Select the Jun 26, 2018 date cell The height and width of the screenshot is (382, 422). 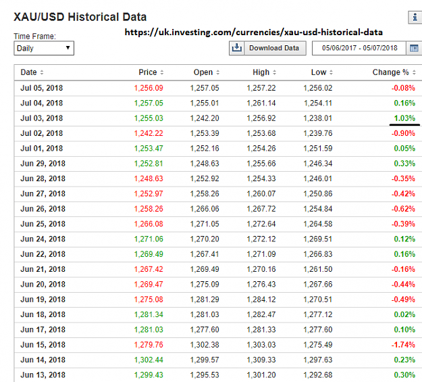click(43, 209)
